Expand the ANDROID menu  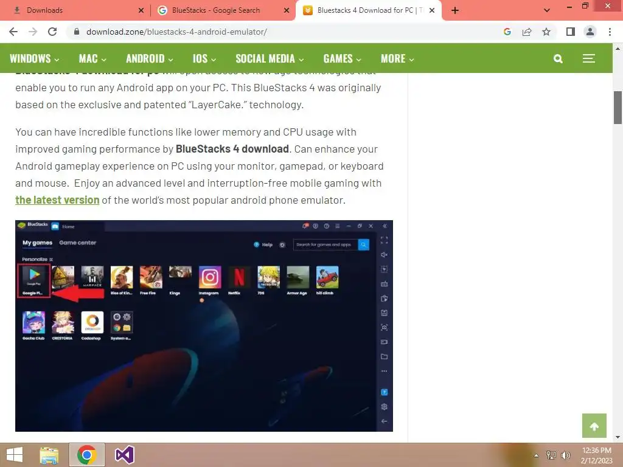[150, 59]
